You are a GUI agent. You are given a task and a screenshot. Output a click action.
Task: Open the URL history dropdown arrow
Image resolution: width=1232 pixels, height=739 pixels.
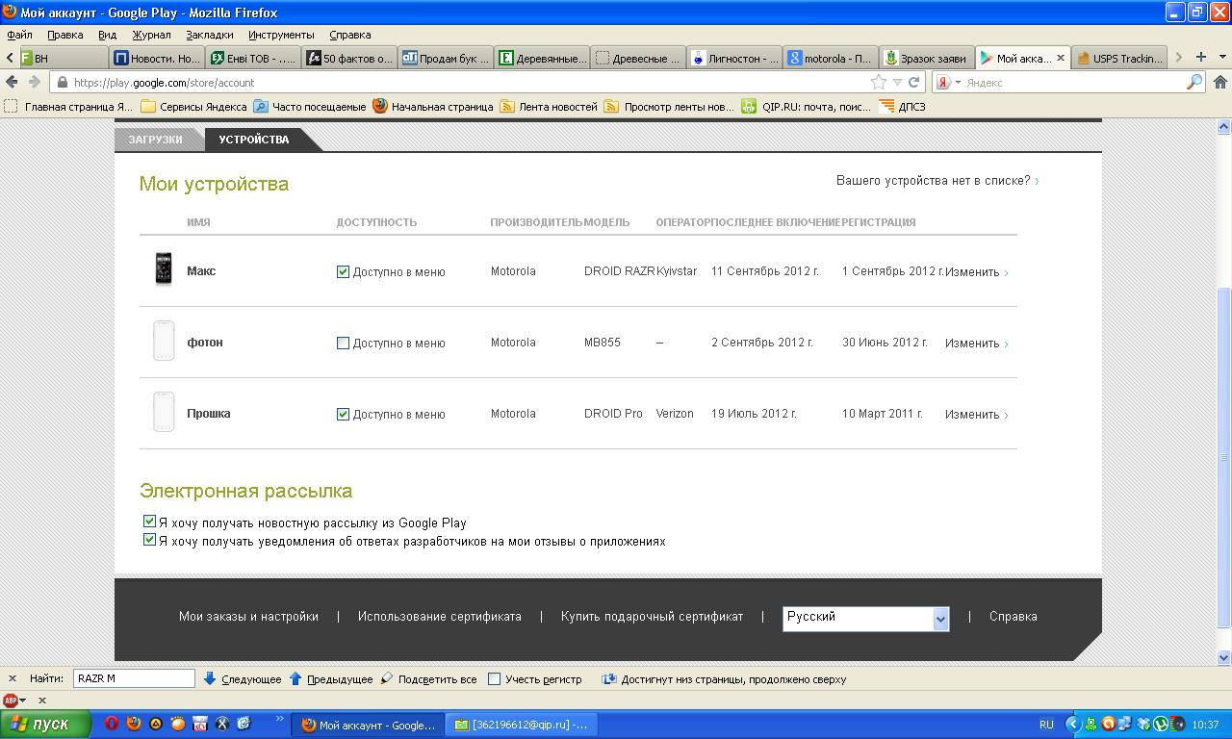tap(897, 82)
